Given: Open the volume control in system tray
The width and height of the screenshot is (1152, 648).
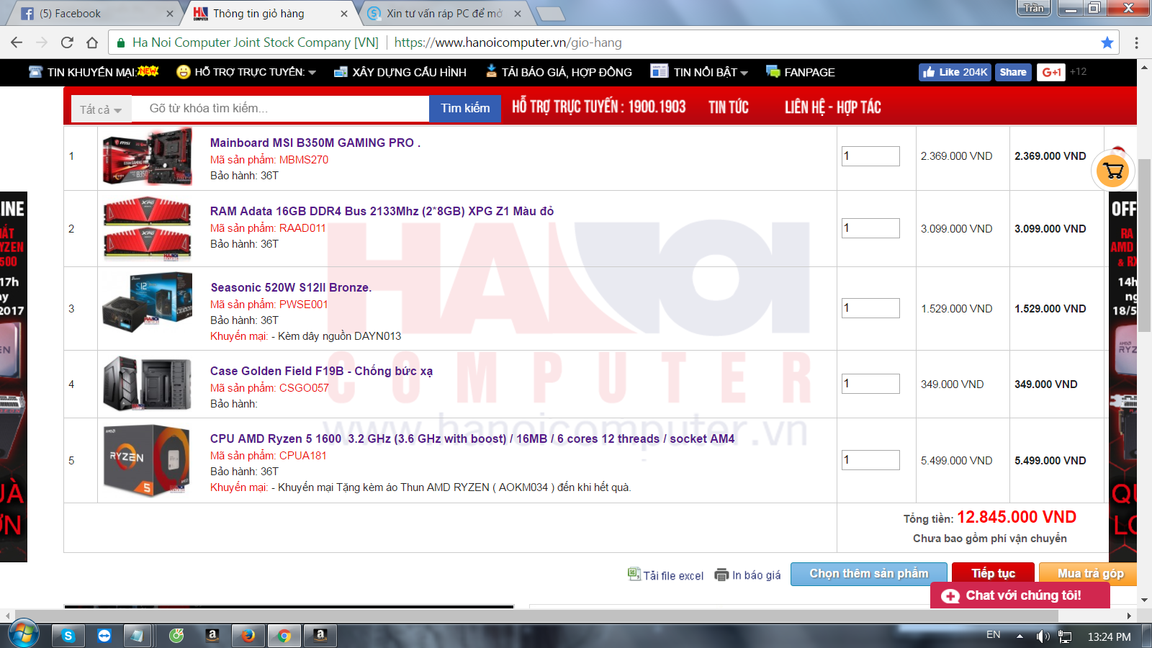Looking at the screenshot, I should pyautogui.click(x=1043, y=636).
